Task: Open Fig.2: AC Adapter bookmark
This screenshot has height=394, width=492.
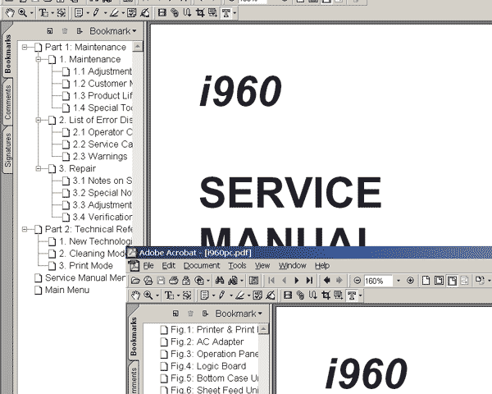Action: click(x=207, y=341)
